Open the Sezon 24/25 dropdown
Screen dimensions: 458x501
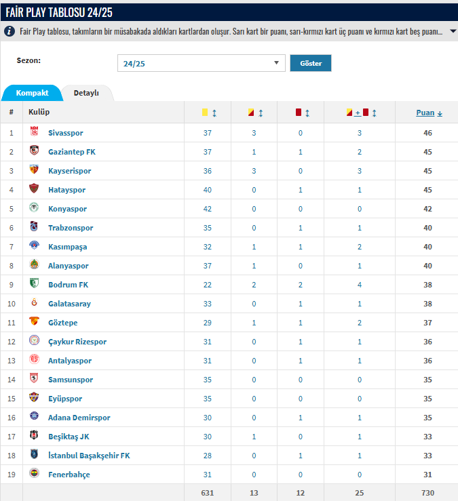[x=202, y=63]
